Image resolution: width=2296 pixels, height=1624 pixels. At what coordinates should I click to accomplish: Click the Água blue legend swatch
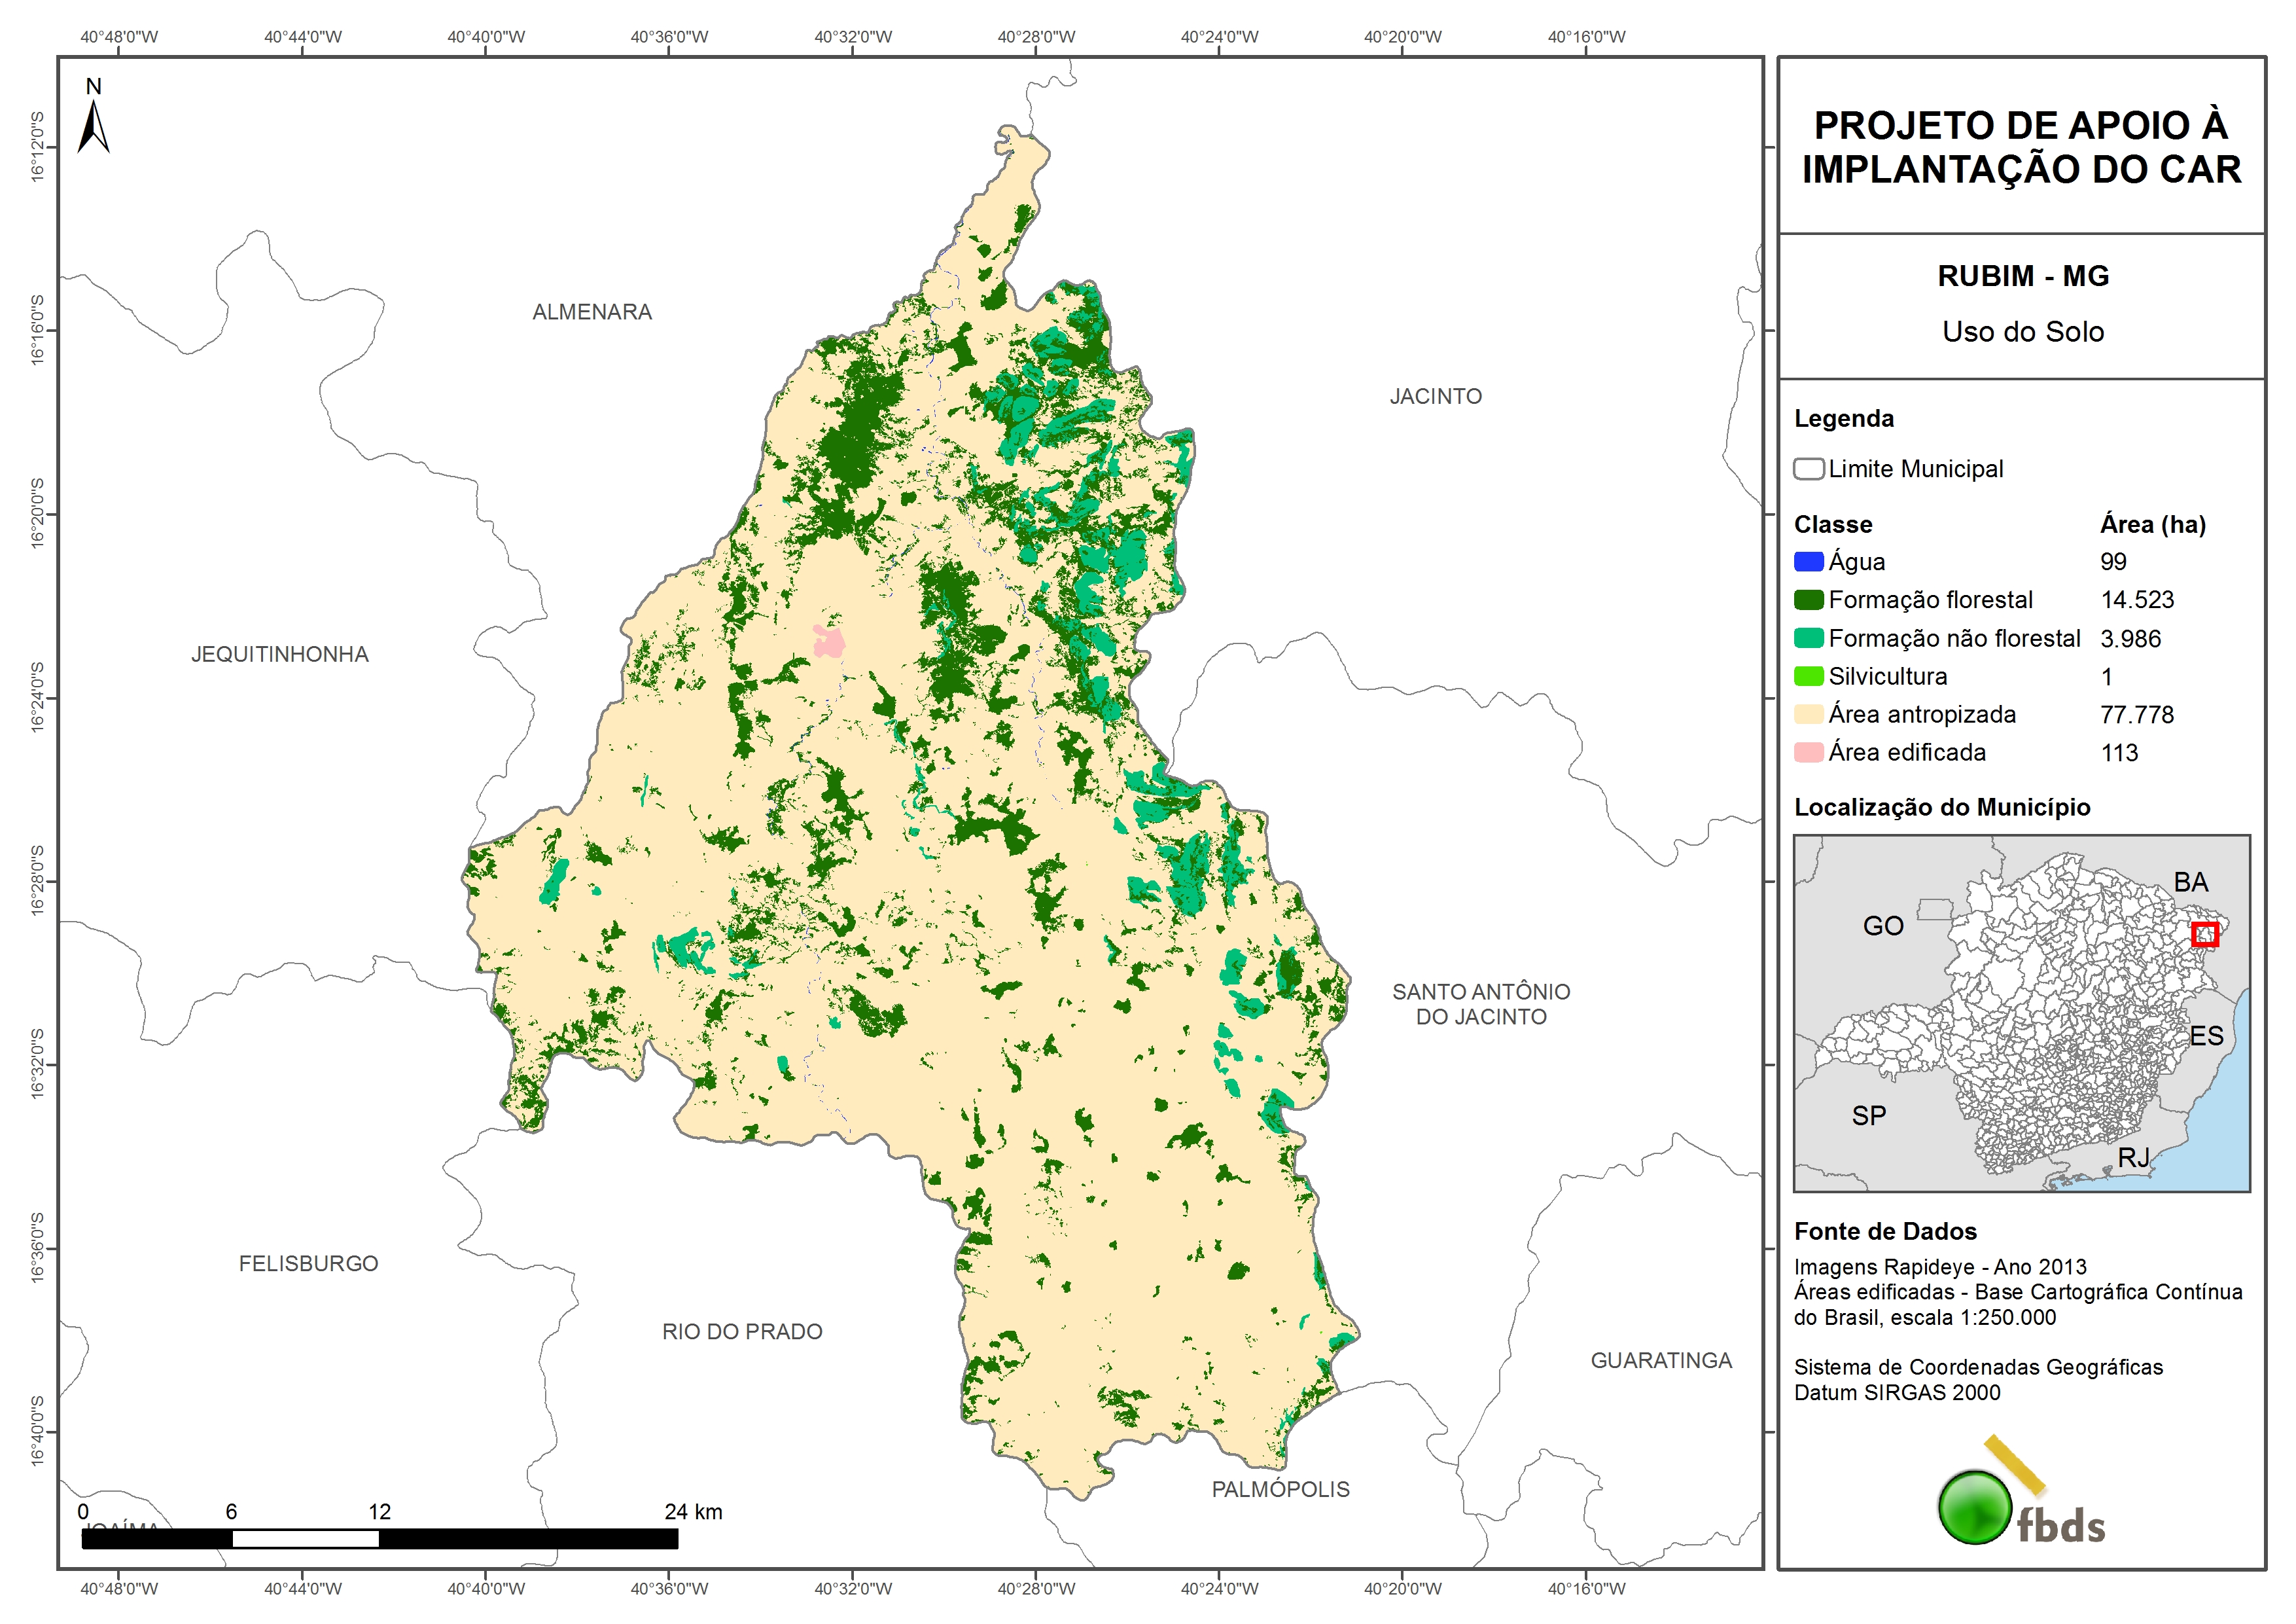(x=1808, y=562)
